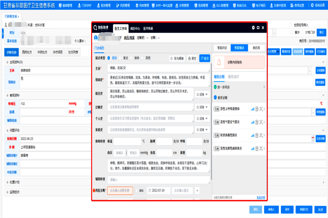The image size is (328, 218).
Task: Open settings gear in 智医助理 title bar
Action: [253, 28]
